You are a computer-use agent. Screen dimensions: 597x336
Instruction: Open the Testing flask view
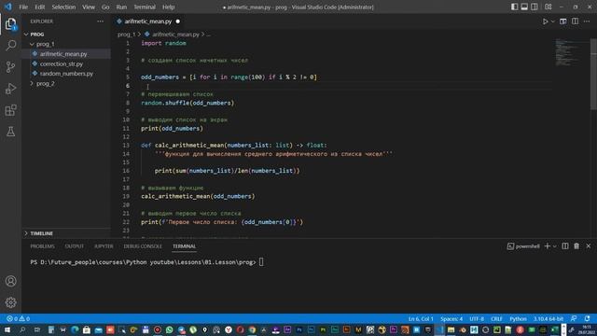pyautogui.click(x=10, y=132)
